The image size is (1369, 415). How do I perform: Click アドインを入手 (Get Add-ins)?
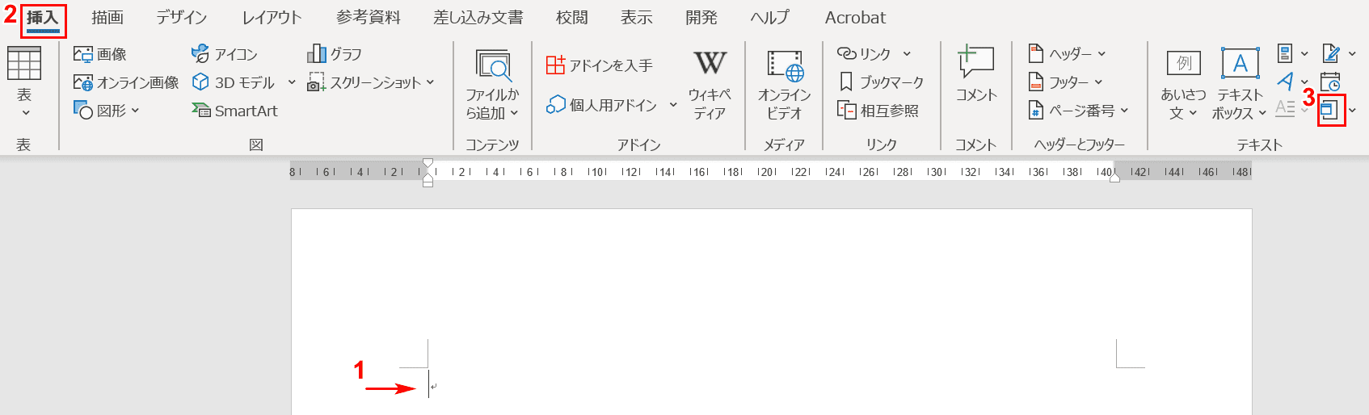pyautogui.click(x=600, y=65)
